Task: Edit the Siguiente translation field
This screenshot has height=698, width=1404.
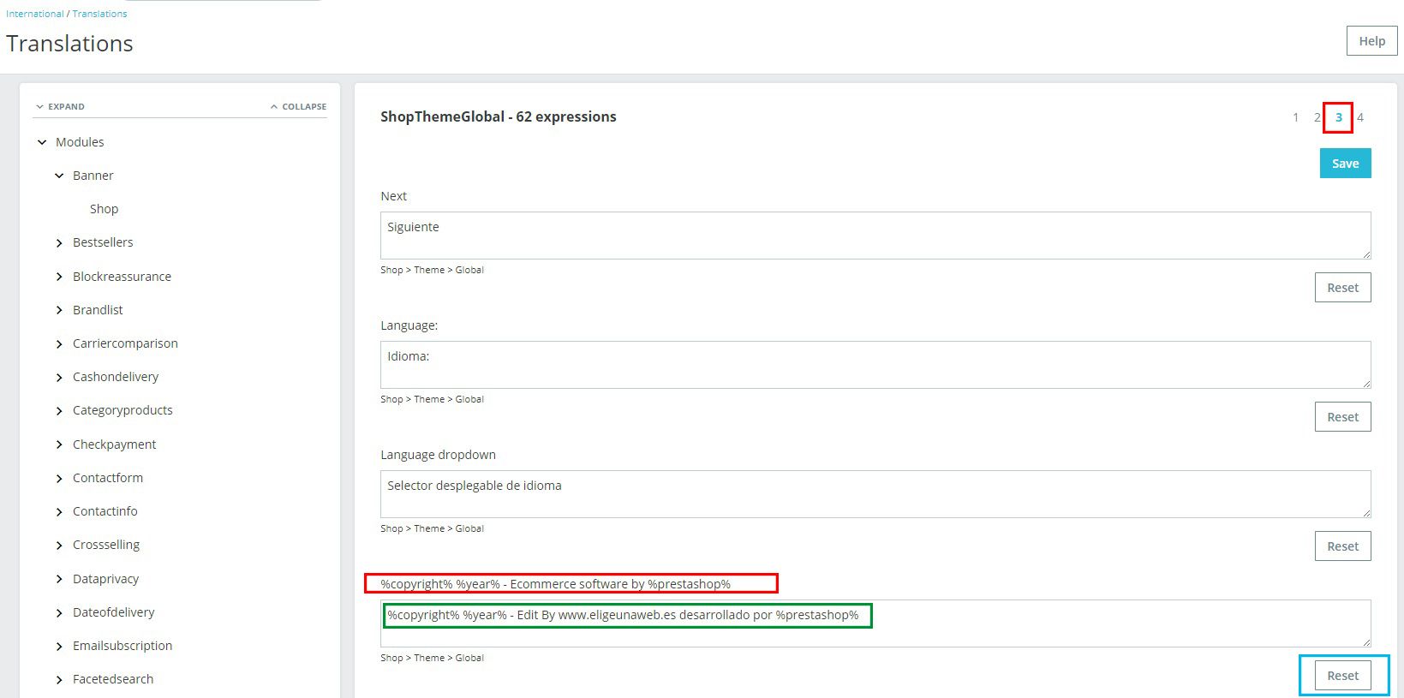Action: (875, 236)
